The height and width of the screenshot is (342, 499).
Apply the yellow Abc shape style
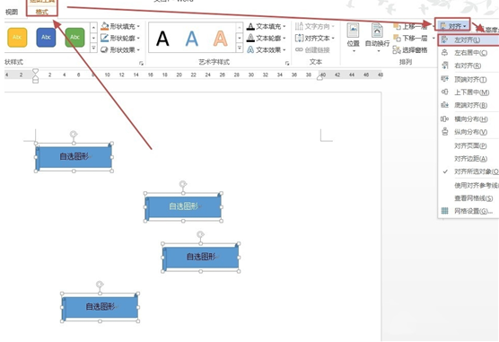click(x=17, y=38)
